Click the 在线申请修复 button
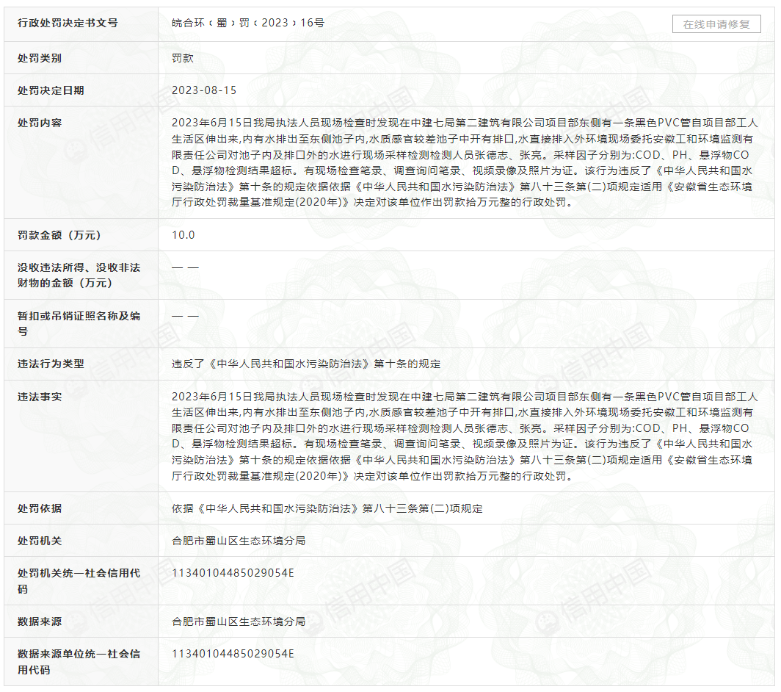This screenshot has height=692, width=781. (716, 24)
